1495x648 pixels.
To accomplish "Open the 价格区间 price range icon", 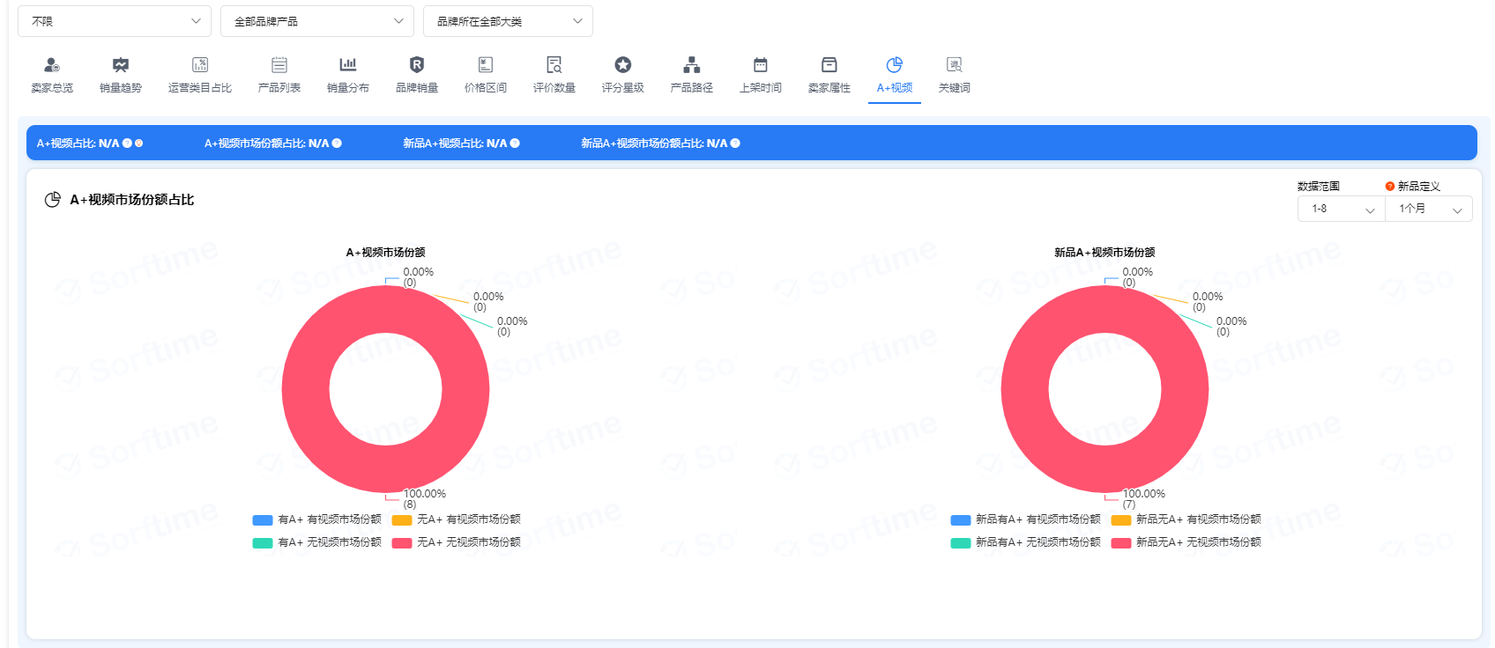I will [486, 65].
